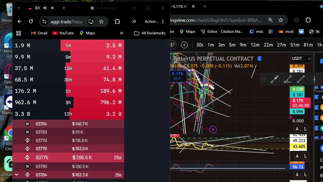
Task: Toggle auto scale A on main price pane
Action: point(297,129)
